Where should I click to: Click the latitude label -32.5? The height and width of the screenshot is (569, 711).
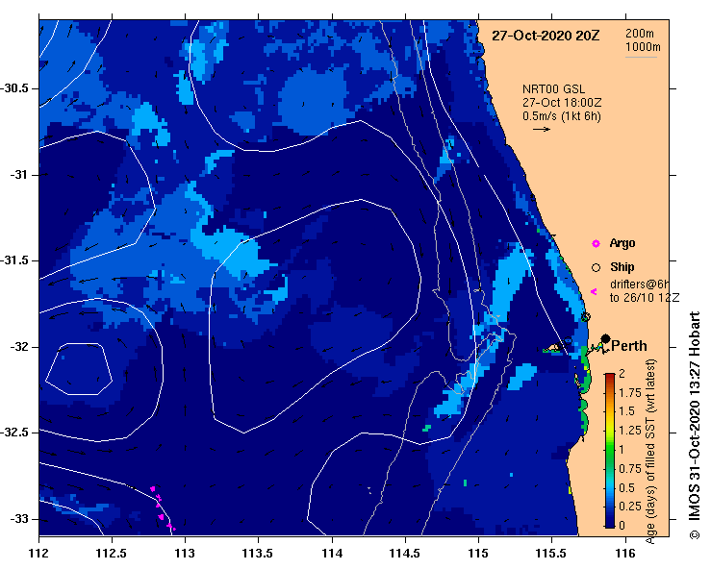(14, 433)
